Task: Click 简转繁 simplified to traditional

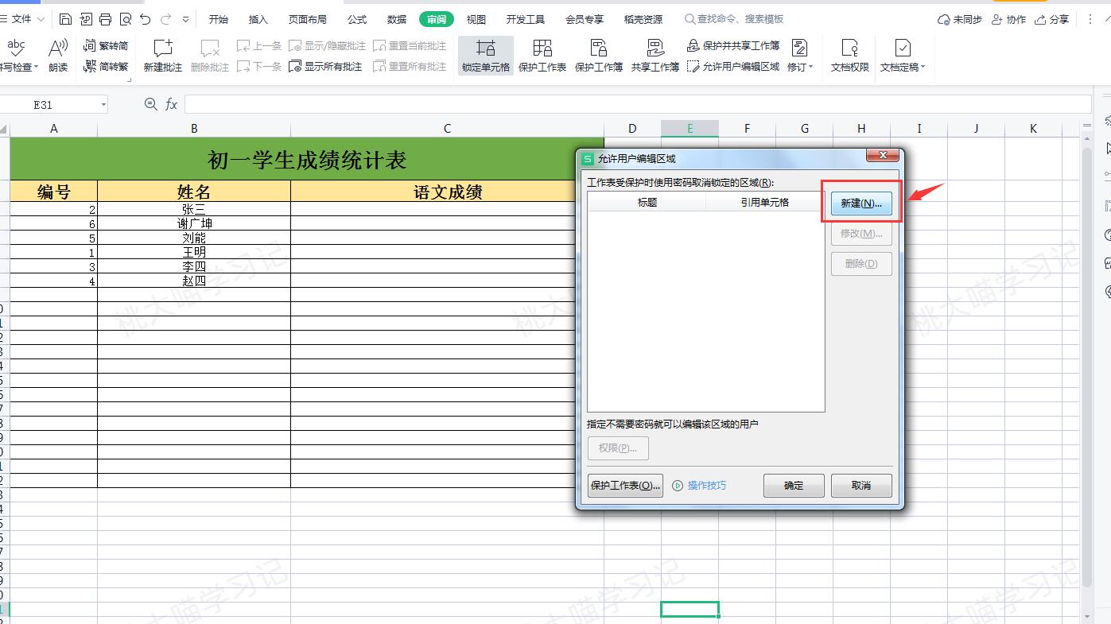Action: (x=107, y=67)
